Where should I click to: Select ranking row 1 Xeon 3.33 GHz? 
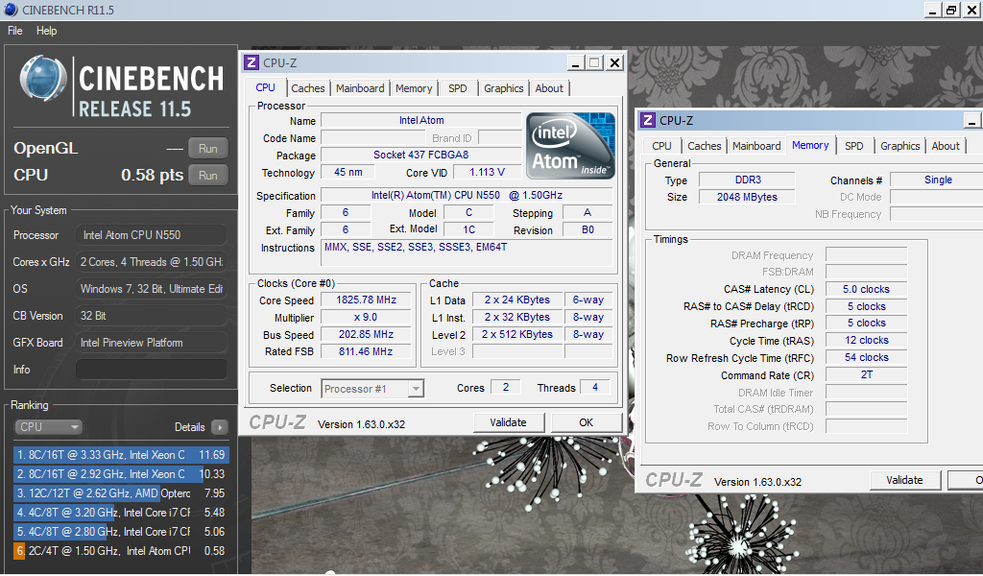click(x=121, y=455)
